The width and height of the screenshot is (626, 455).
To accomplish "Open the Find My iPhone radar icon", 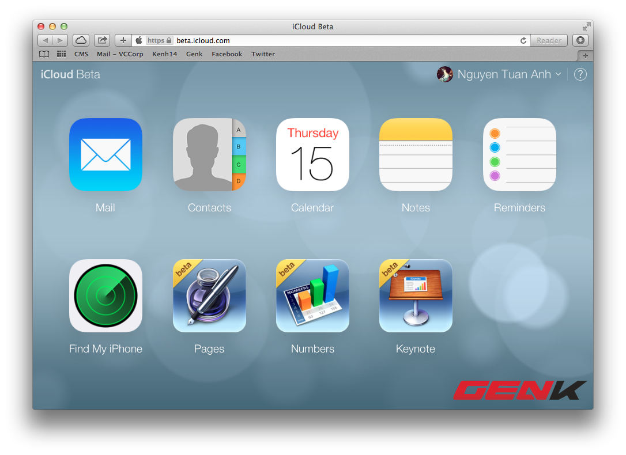I will click(106, 296).
